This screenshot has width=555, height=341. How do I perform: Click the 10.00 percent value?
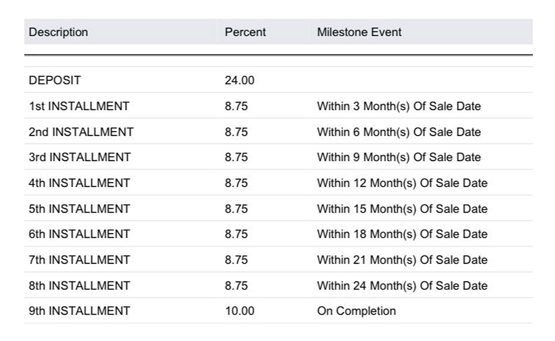click(240, 311)
